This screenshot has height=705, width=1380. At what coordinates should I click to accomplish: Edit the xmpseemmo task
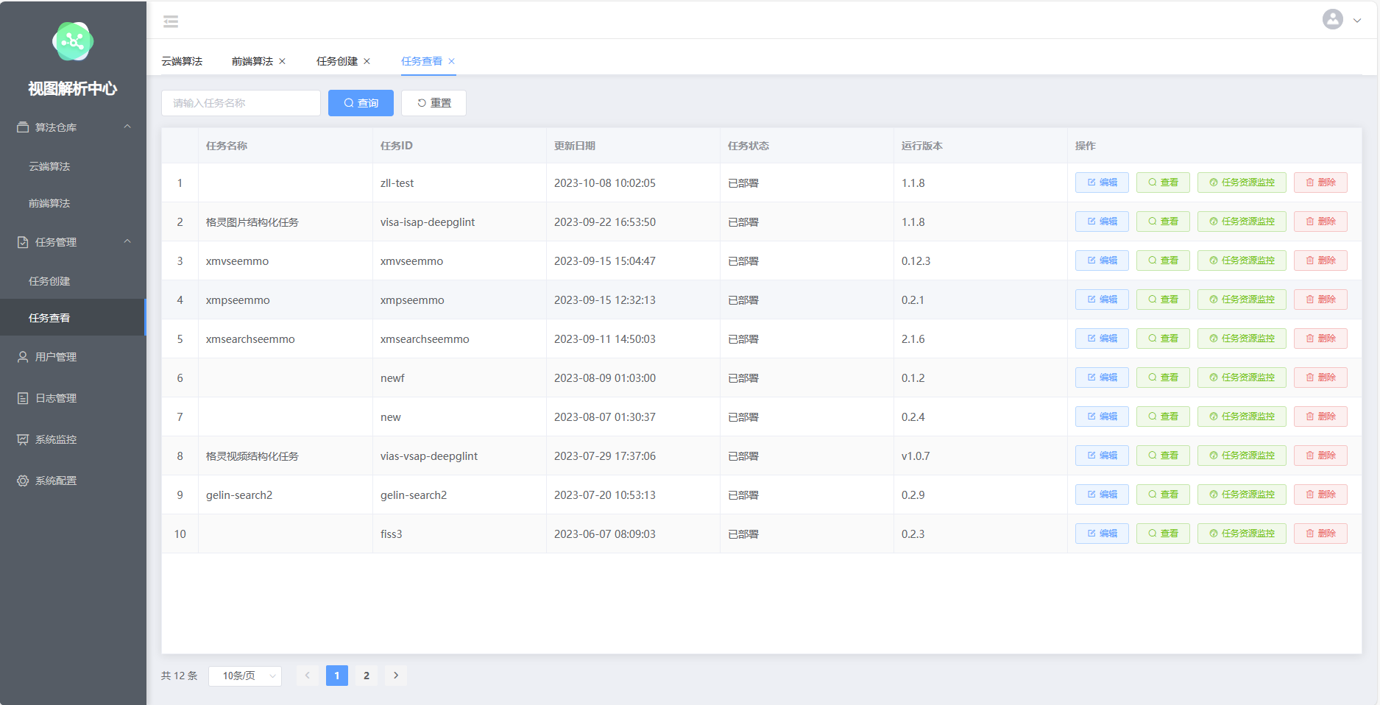tap(1102, 300)
